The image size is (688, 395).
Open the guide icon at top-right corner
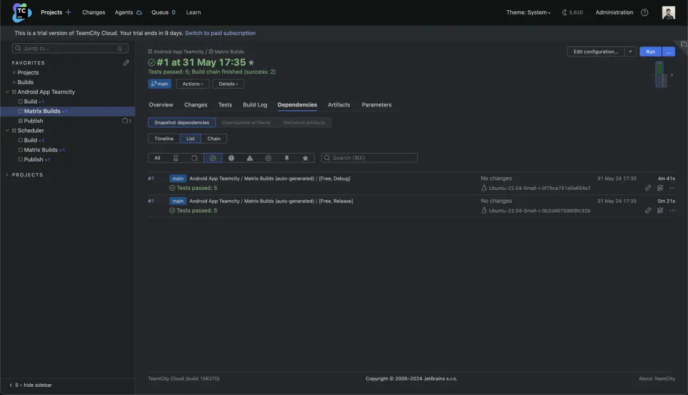684,44
